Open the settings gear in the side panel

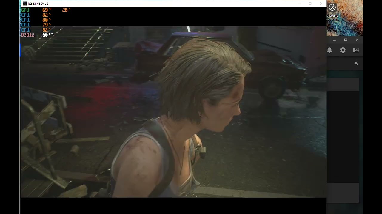343,50
